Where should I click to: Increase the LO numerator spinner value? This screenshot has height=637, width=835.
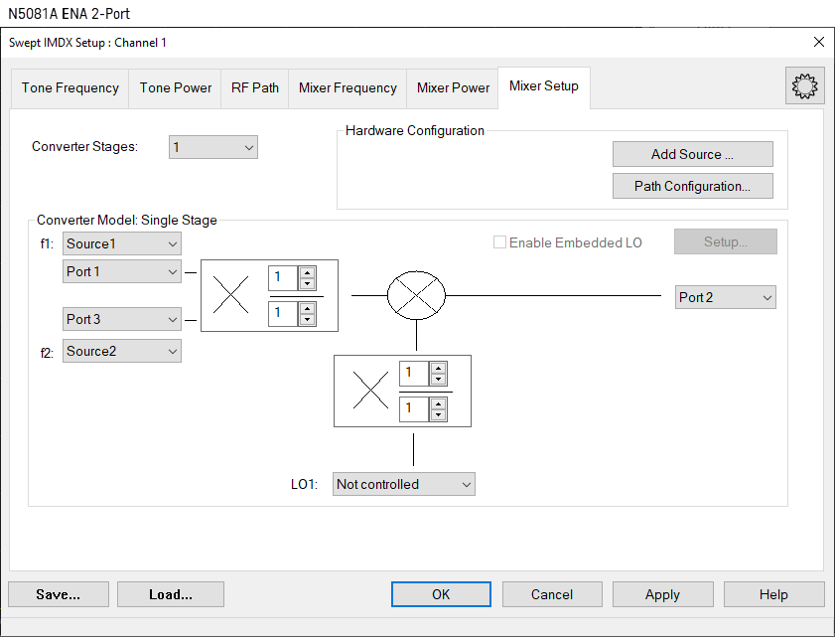pyautogui.click(x=439, y=368)
